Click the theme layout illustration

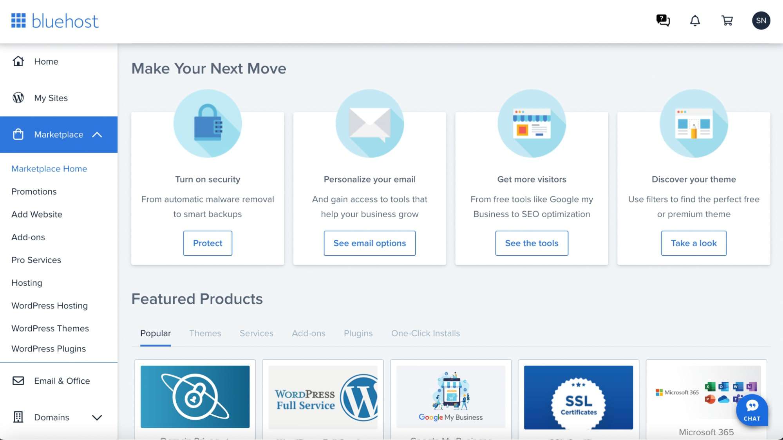tap(694, 123)
